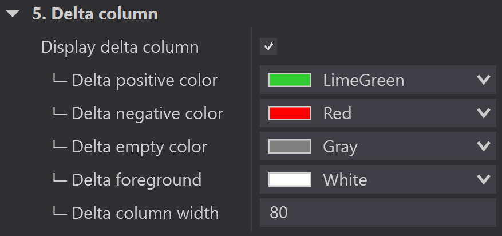Open the Delta negative color dropdown arrow

[483, 113]
